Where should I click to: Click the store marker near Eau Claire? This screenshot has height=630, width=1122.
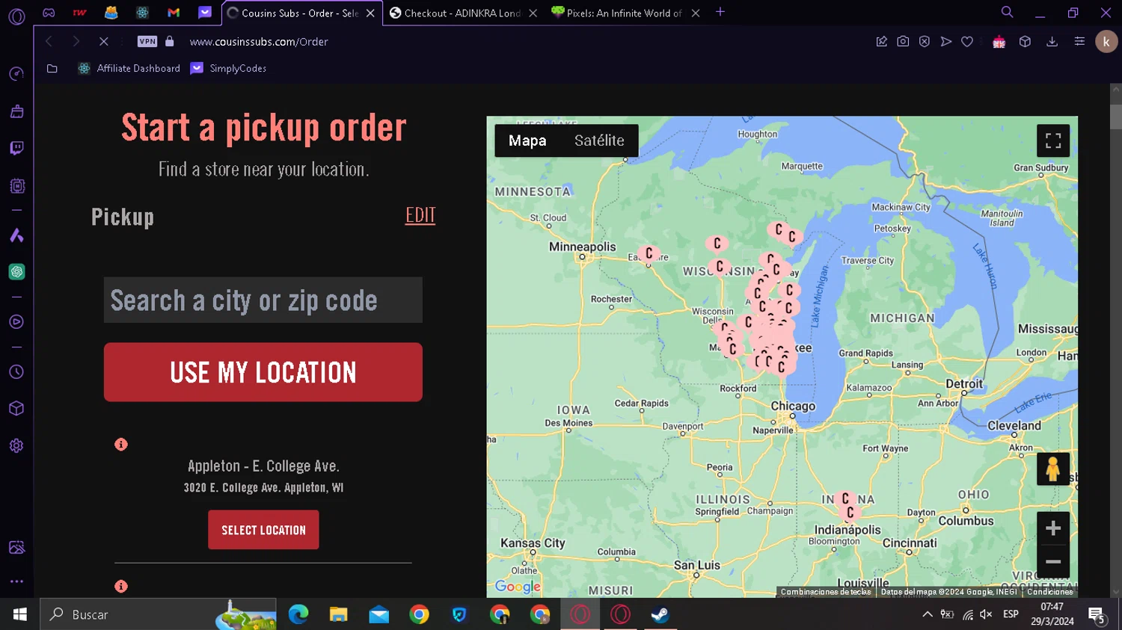point(649,254)
